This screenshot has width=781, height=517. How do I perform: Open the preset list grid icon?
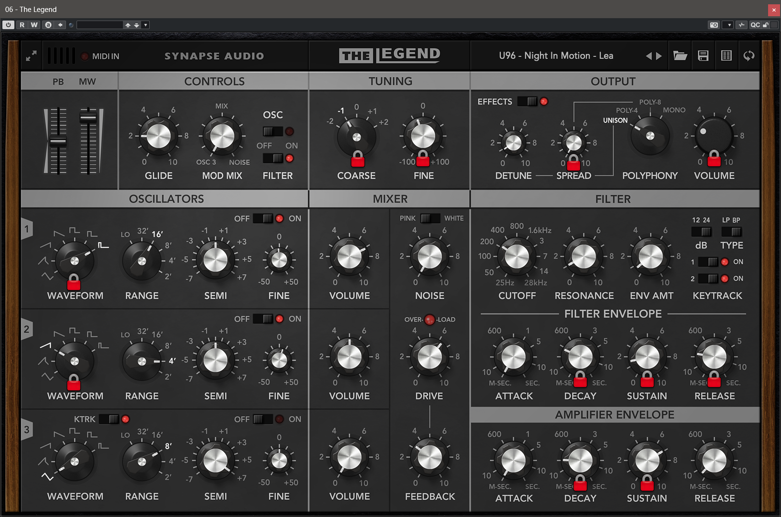click(726, 56)
